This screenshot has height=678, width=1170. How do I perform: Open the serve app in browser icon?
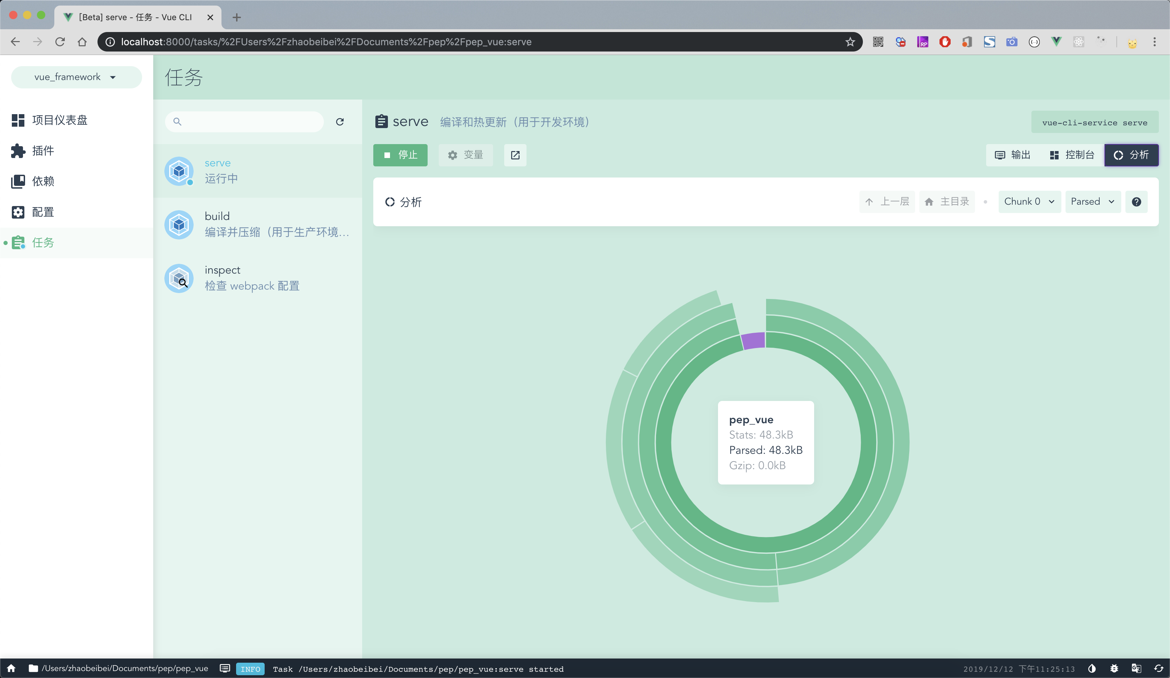click(515, 155)
